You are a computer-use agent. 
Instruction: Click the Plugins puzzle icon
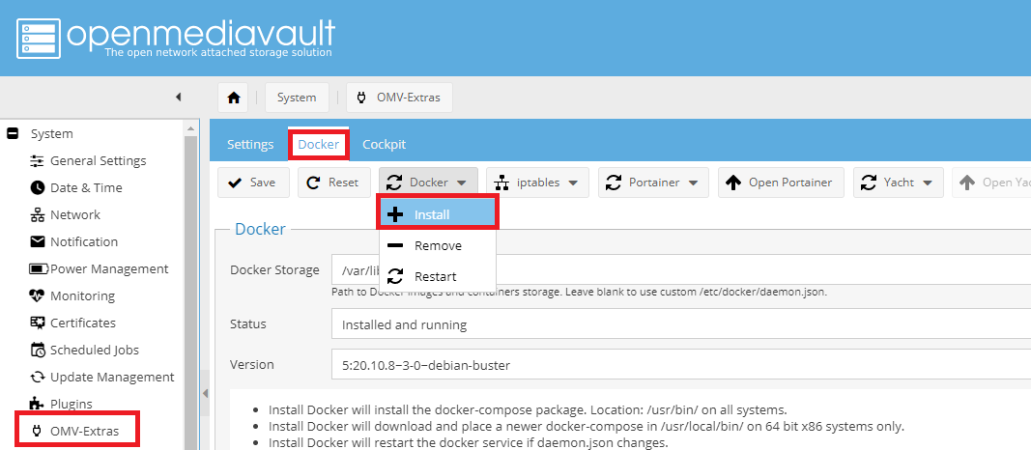(x=38, y=404)
